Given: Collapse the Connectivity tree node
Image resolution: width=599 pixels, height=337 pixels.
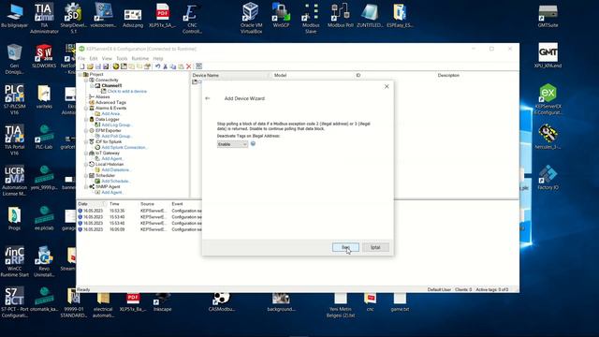Looking at the screenshot, I should 86,81.
